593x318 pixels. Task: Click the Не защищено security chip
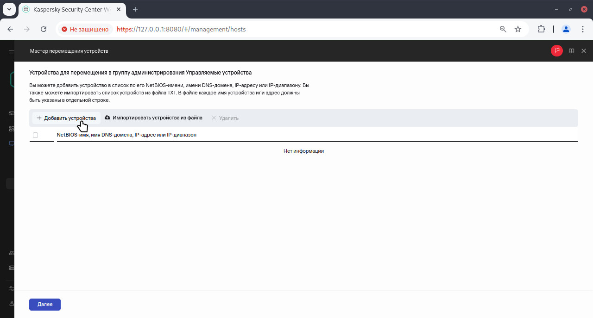85,29
